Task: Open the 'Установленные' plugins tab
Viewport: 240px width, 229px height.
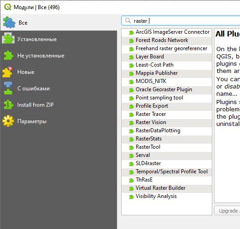Action: (59, 39)
